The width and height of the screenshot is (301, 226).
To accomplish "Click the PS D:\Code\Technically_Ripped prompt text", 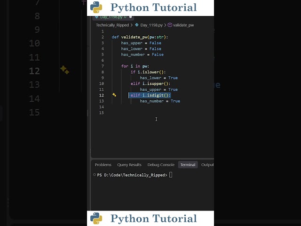I will pos(132,175).
